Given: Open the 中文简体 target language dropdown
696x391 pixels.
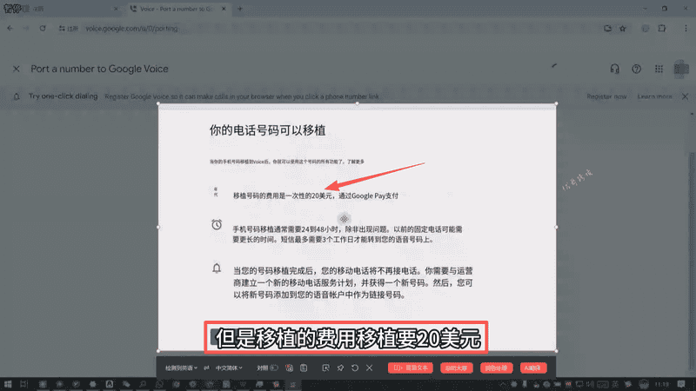Looking at the screenshot, I should coord(229,368).
